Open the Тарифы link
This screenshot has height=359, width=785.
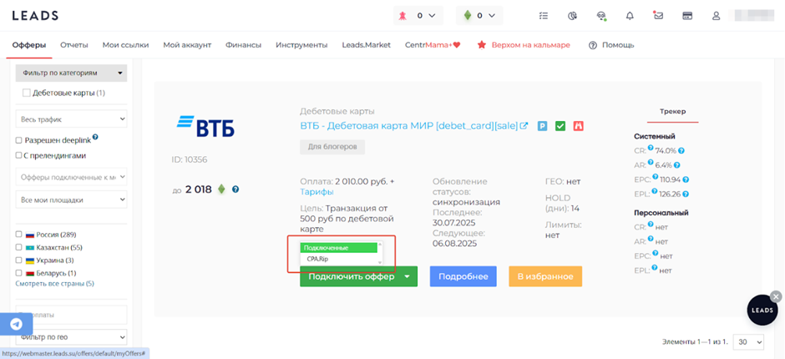click(317, 192)
